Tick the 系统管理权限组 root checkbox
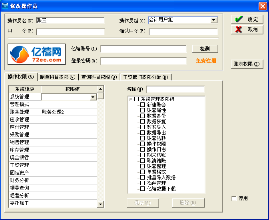Viewport: 269px width, 220px height. click(137, 99)
